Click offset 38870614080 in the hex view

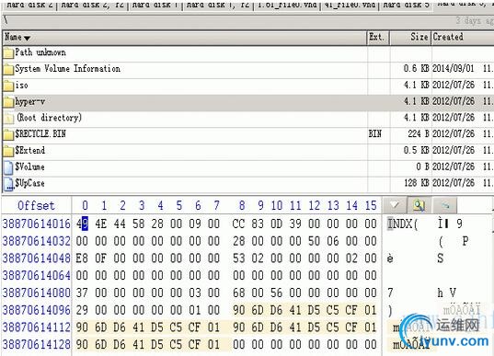pyautogui.click(x=37, y=293)
